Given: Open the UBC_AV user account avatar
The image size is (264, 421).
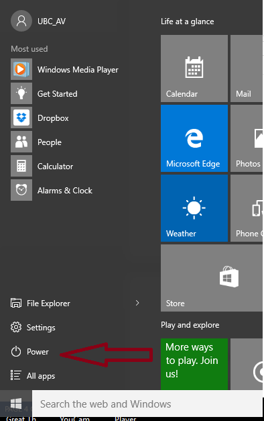Looking at the screenshot, I should click(21, 21).
